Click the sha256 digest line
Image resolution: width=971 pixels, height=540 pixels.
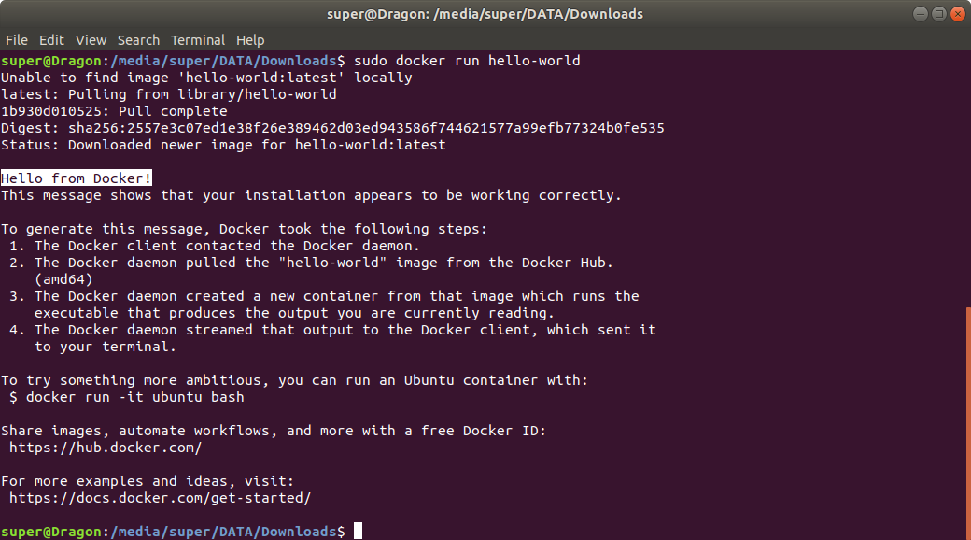[332, 128]
